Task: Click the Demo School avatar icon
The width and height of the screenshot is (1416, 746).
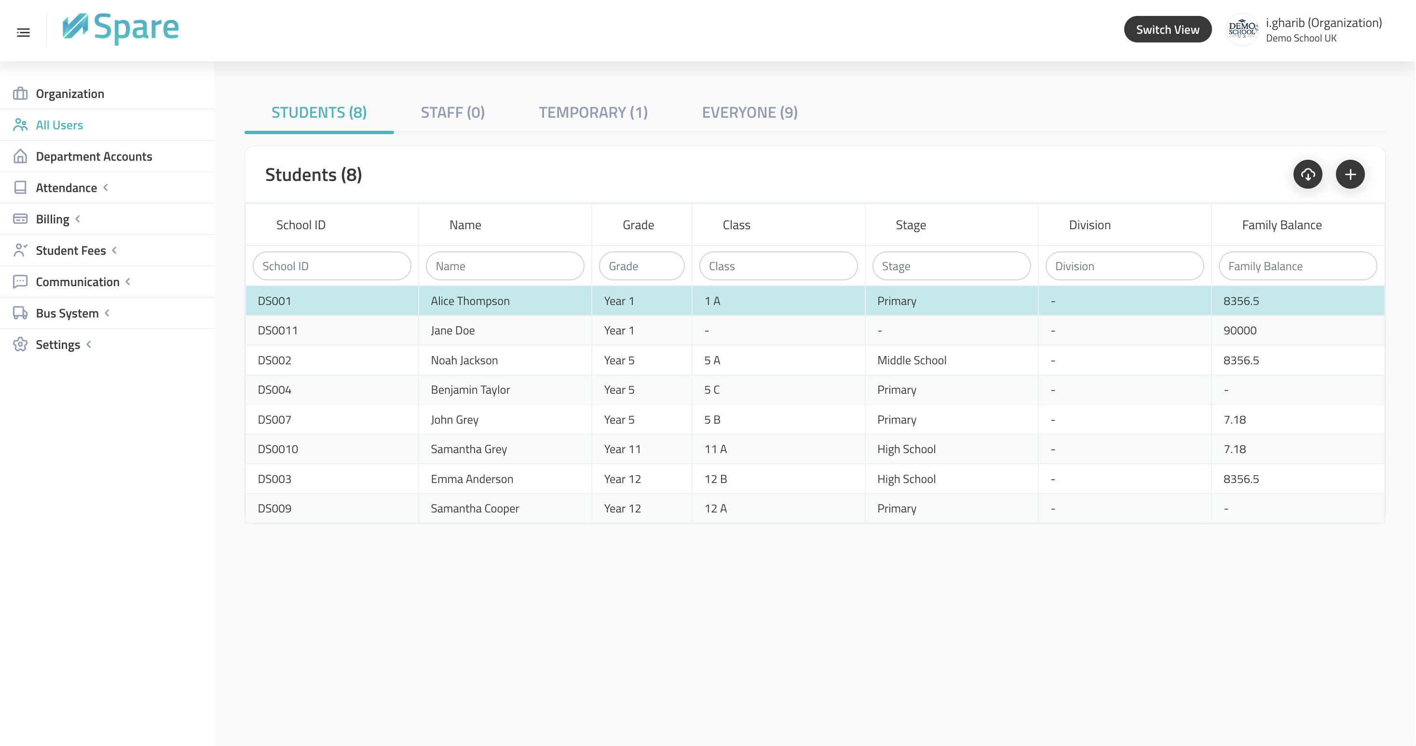Action: click(1242, 29)
